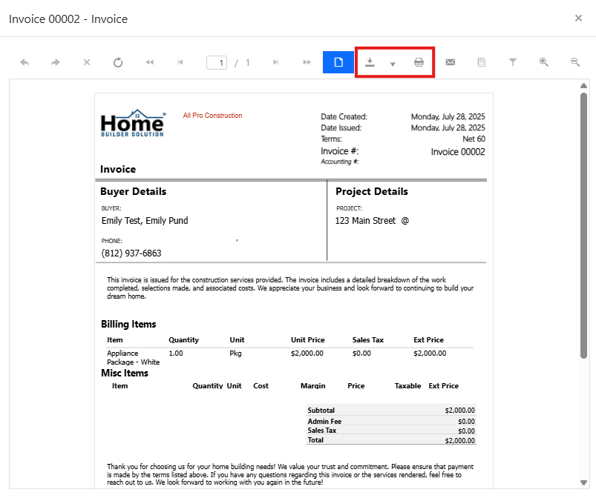
Task: Click the 'Margin' column header
Action: click(312, 386)
